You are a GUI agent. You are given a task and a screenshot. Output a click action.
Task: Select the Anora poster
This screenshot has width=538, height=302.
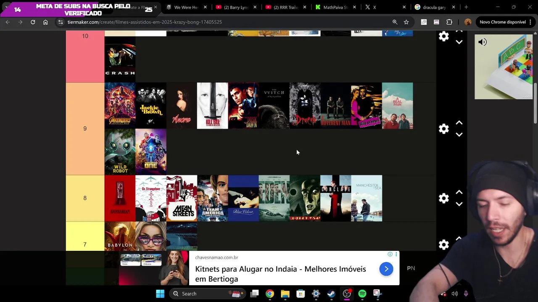click(182, 106)
